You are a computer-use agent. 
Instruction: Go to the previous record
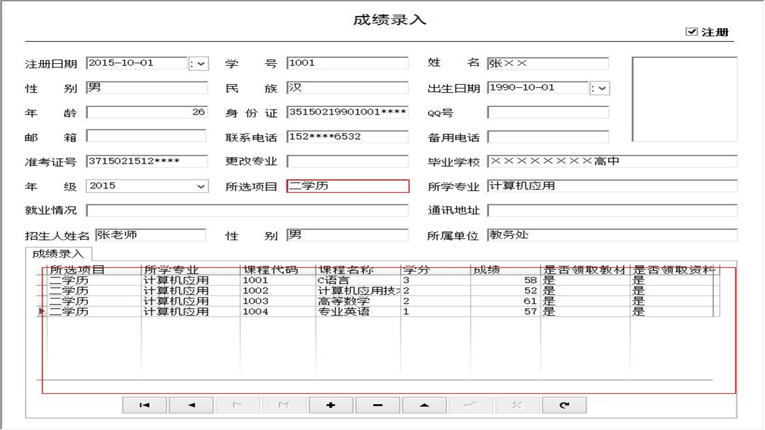point(190,404)
